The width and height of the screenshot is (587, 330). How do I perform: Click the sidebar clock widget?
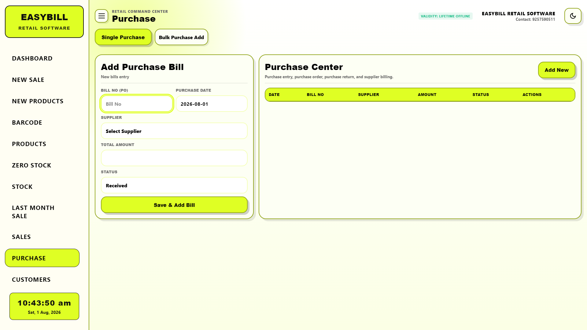[x=44, y=306]
